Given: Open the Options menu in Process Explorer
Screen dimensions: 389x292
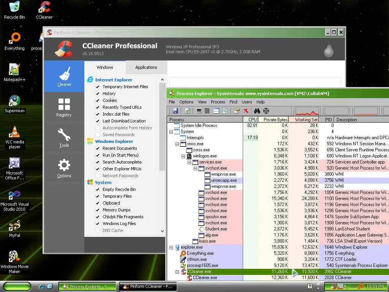Looking at the screenshot, I should 186,102.
